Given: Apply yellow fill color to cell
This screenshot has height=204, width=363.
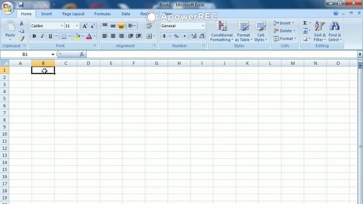Looking at the screenshot, I should click(77, 36).
